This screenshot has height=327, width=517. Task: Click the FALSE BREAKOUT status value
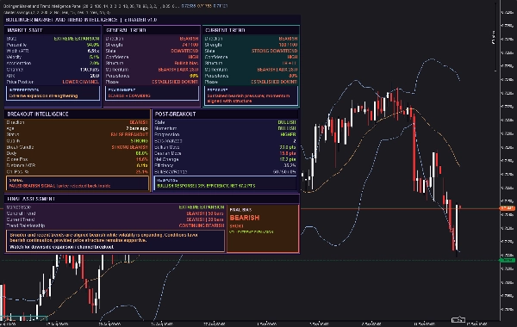coord(129,134)
